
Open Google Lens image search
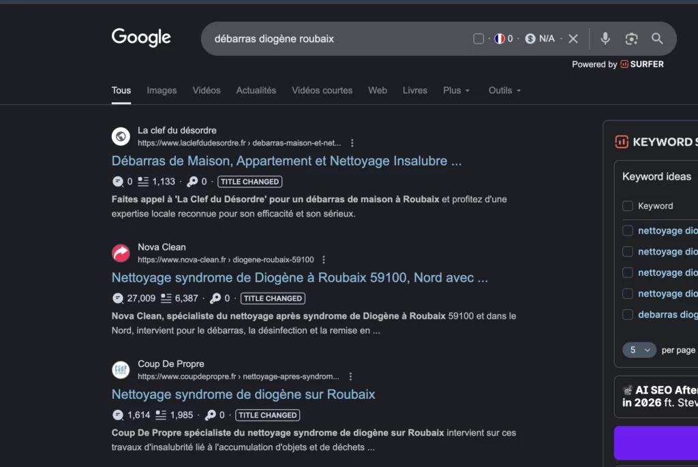(x=631, y=39)
